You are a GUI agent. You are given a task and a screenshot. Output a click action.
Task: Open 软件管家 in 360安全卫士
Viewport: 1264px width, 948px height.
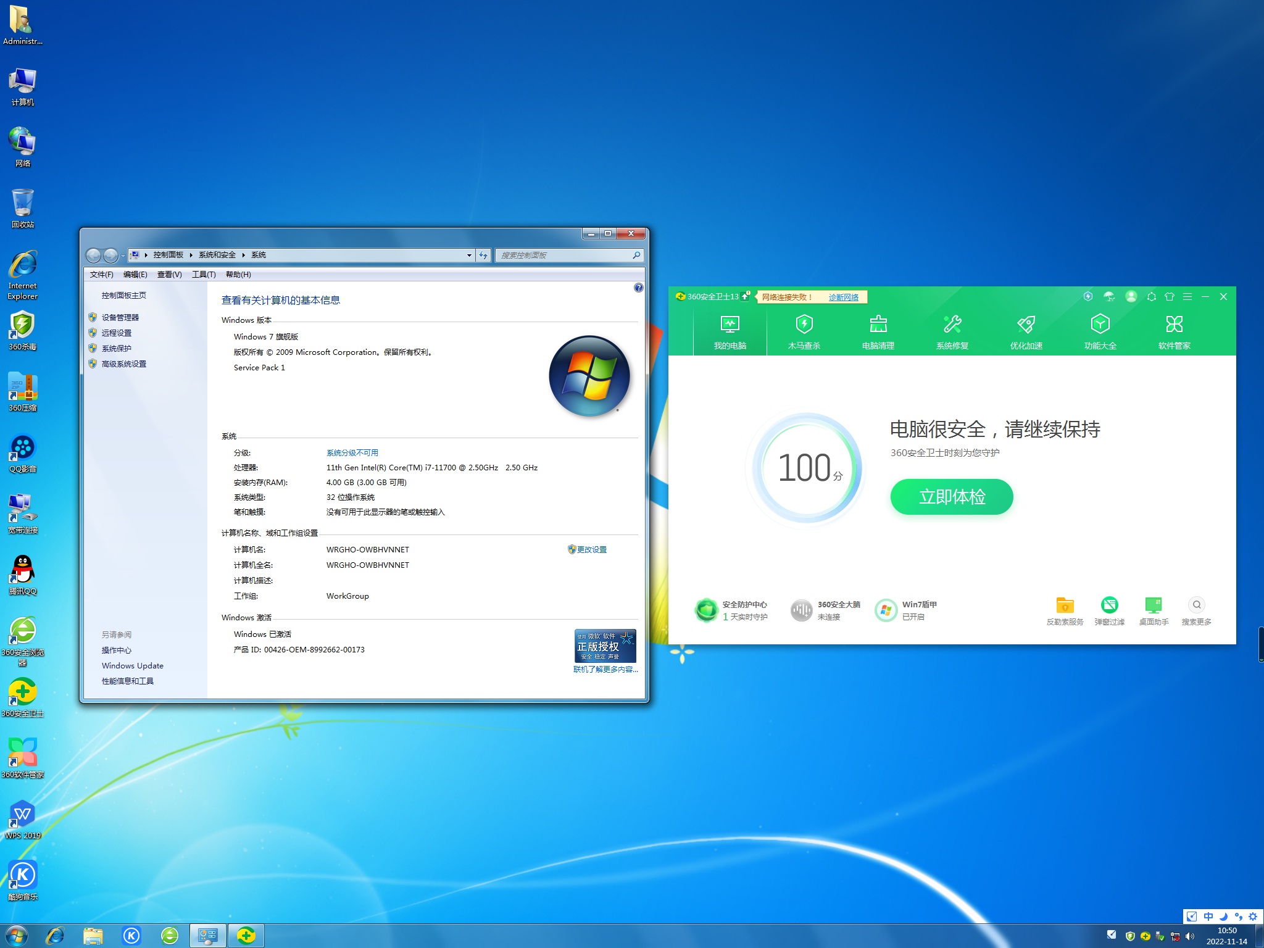(1175, 332)
